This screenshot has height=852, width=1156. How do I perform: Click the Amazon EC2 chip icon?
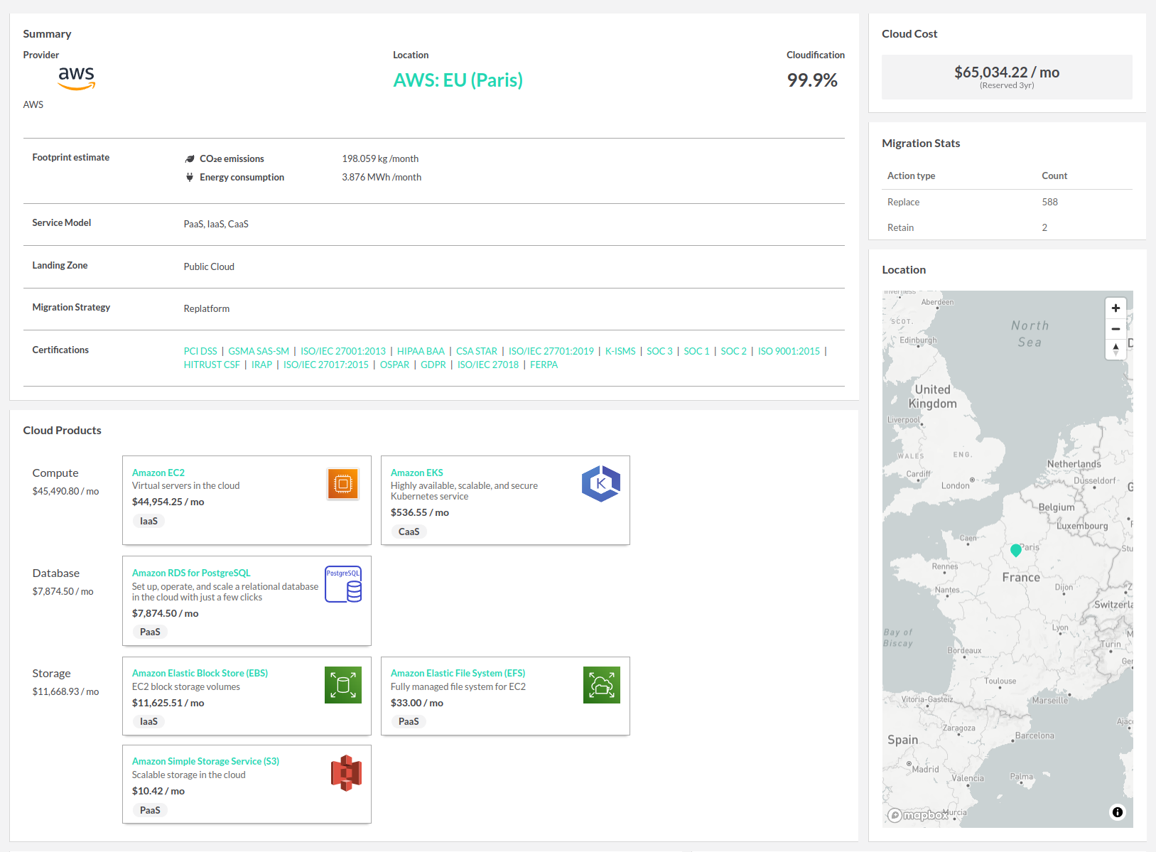point(343,484)
